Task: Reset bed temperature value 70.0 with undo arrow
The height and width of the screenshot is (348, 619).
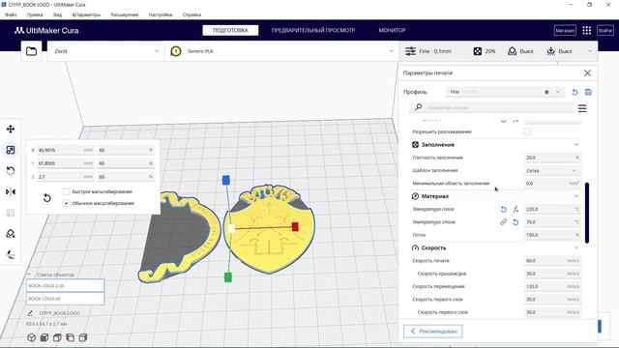Action: pyautogui.click(x=516, y=222)
